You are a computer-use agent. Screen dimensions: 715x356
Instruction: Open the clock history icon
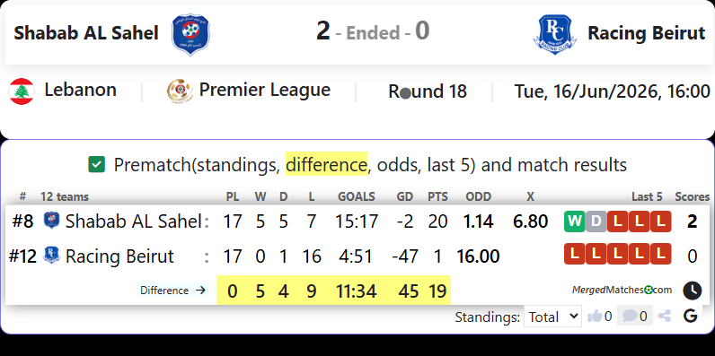692,291
